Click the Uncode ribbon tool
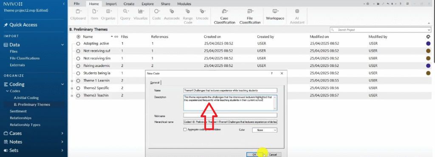Image resolution: width=435 pixels, height=157 pixels. pos(202,15)
